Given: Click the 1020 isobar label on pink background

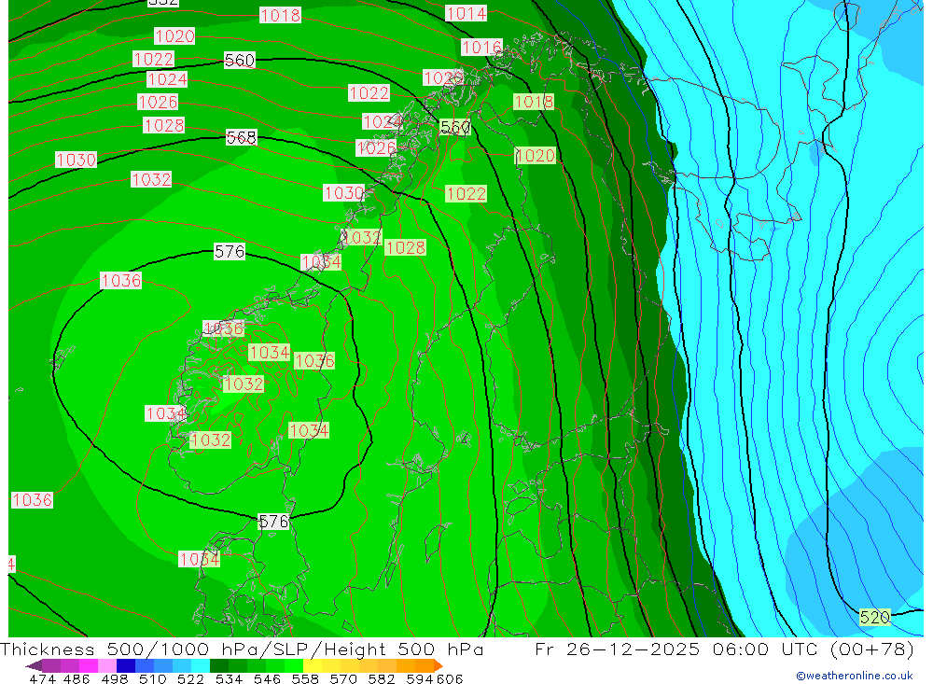Looking at the screenshot, I should tap(174, 35).
